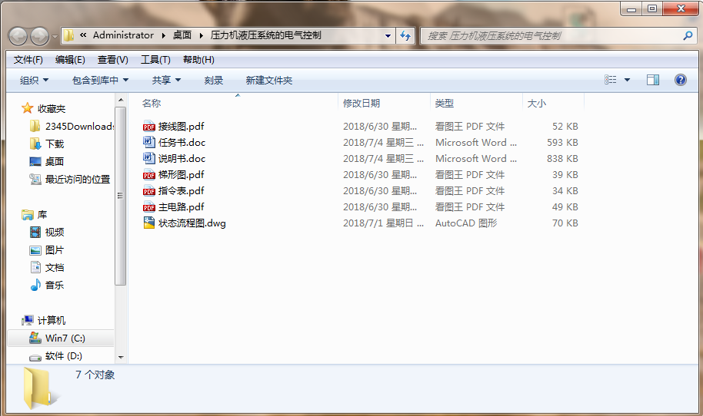Viewport: 703px width, 416px height.
Task: Click the 任务书.doc Word icon
Action: pos(149,142)
